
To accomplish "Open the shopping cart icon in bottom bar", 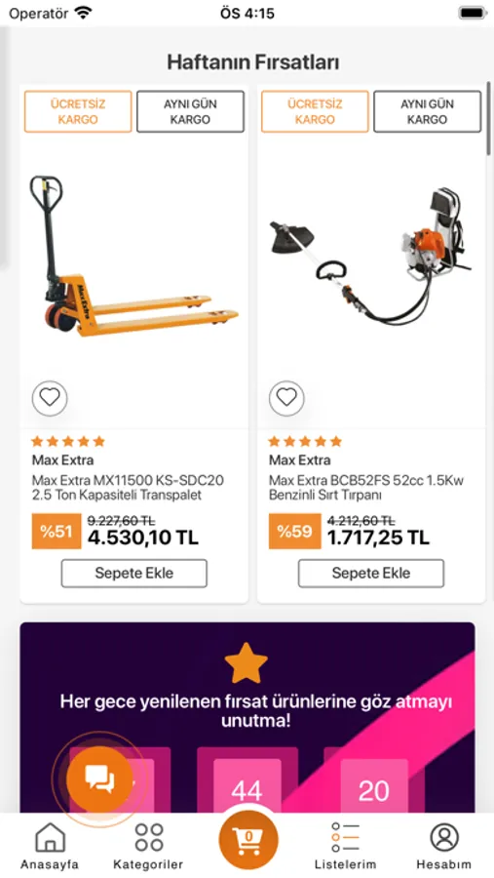I will pyautogui.click(x=248, y=839).
